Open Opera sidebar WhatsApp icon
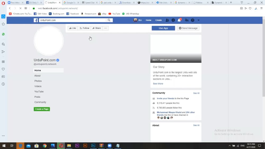265x149 pixels. [3, 34]
